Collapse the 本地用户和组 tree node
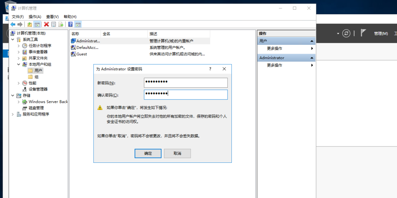397x198 pixels. tap(19, 65)
